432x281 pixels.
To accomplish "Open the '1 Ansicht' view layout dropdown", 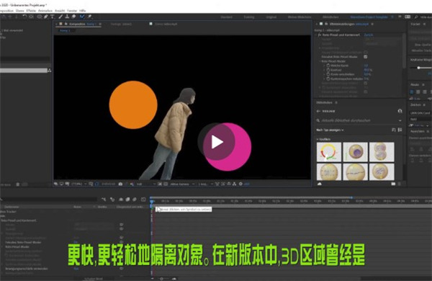I will tap(205, 184).
